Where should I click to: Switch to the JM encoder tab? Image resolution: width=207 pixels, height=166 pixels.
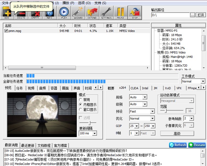155,88
